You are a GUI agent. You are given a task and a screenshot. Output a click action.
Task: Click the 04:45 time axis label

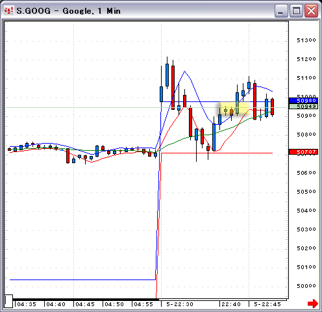(x=85, y=304)
